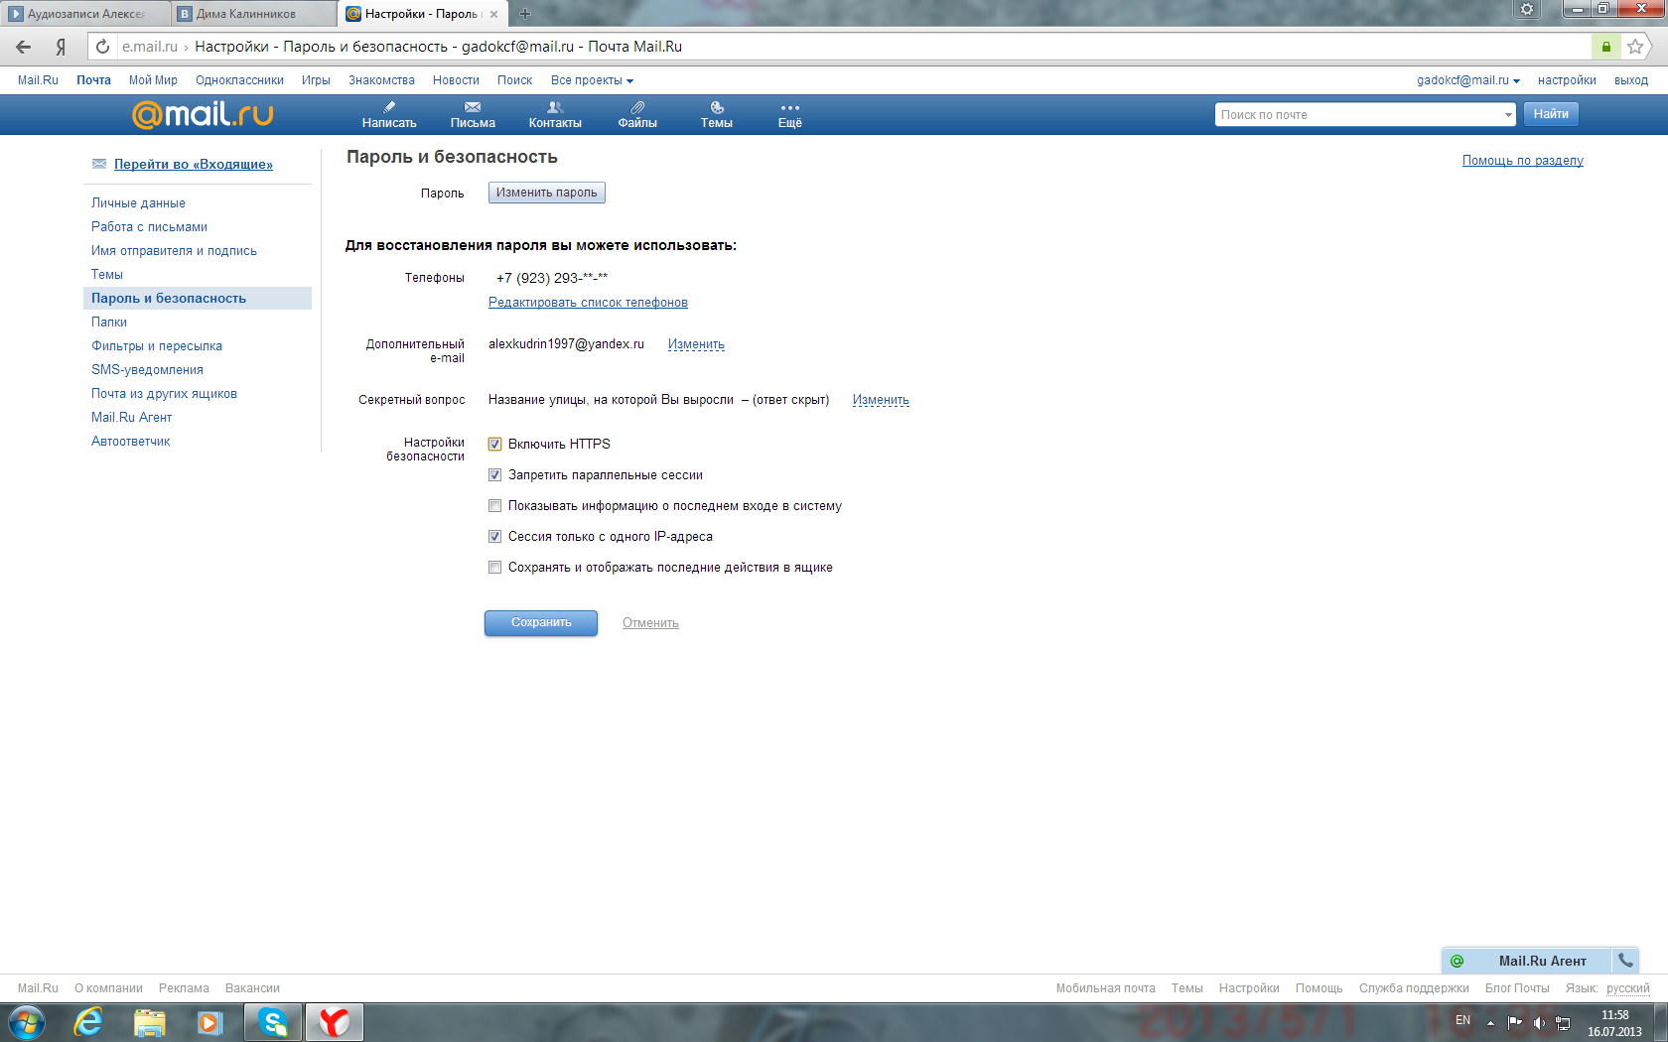
Task: Click the green @ status icon in Агент bar
Action: pyautogui.click(x=1457, y=961)
